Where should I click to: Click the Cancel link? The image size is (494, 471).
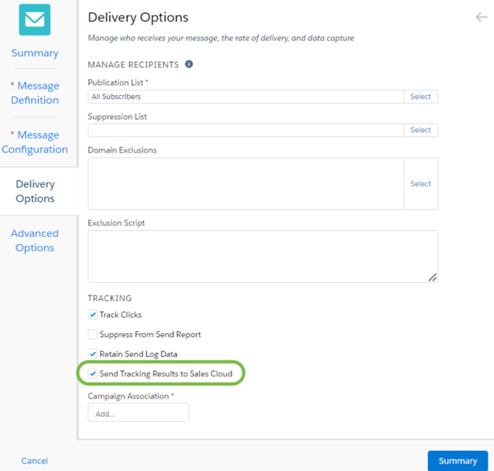coord(35,461)
